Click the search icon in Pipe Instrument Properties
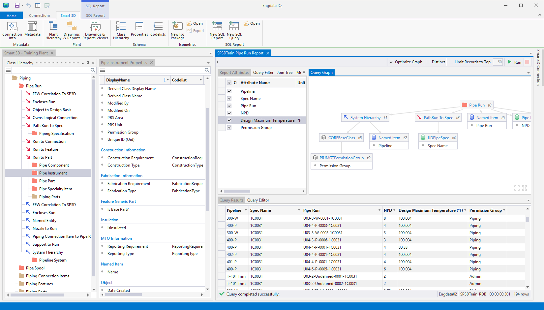The width and height of the screenshot is (544, 310). [207, 70]
